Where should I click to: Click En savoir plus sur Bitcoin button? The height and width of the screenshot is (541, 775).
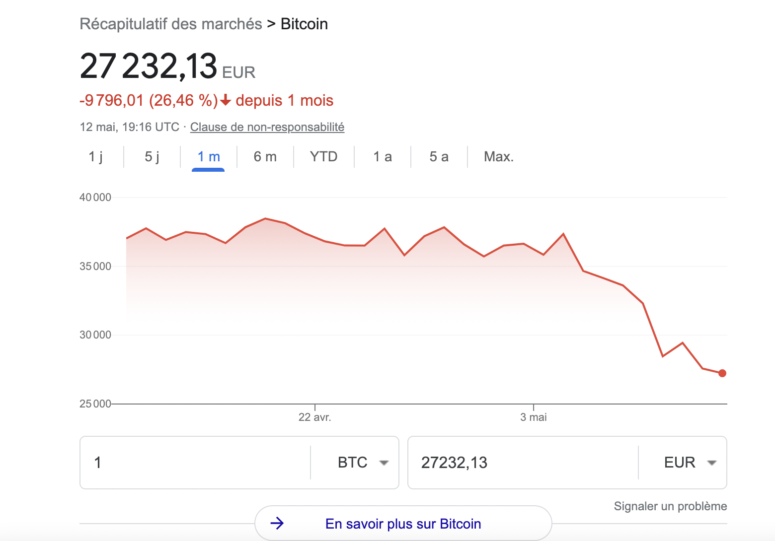403,523
